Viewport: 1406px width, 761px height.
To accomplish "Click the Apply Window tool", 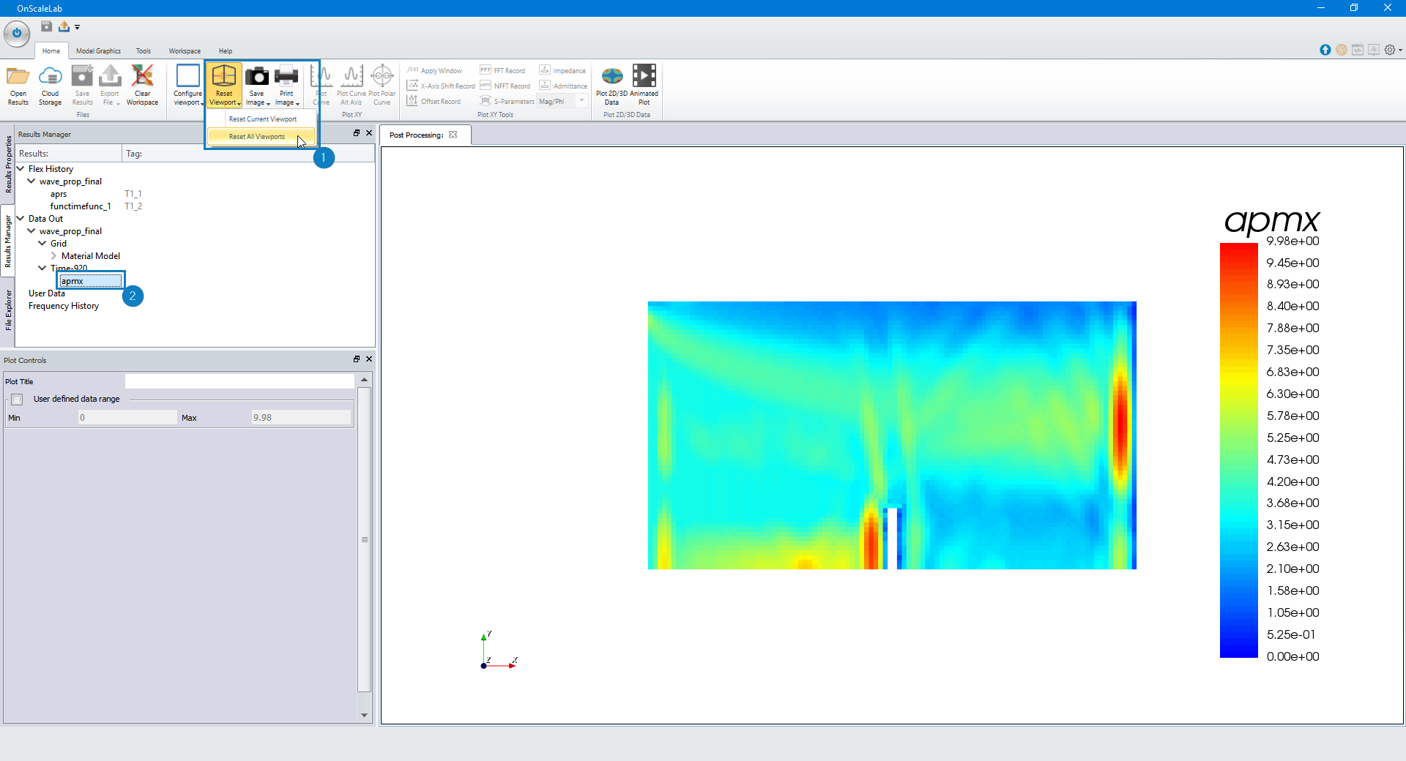I will click(435, 70).
